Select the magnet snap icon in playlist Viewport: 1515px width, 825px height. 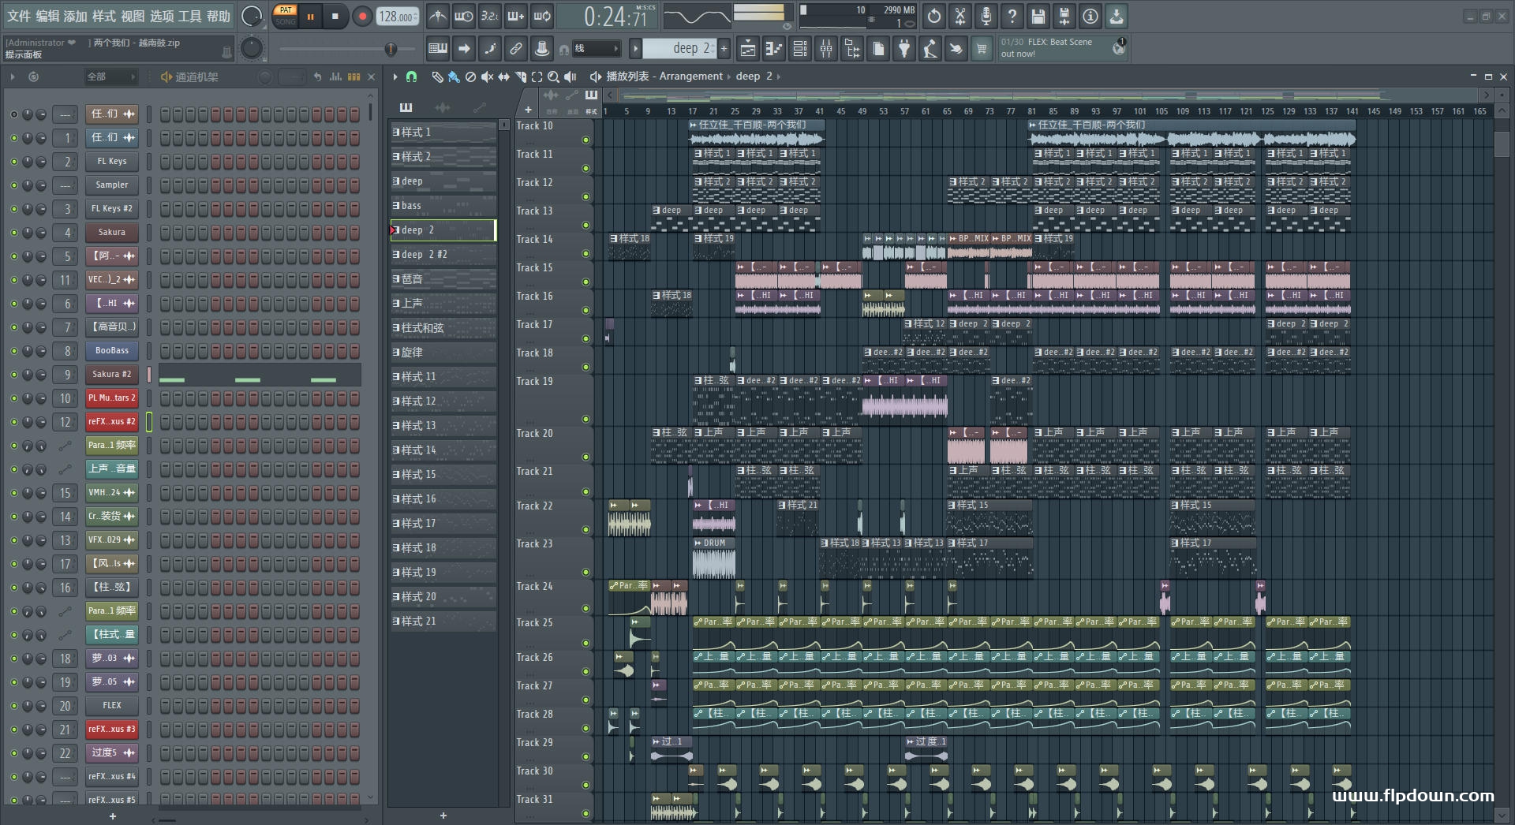[411, 77]
